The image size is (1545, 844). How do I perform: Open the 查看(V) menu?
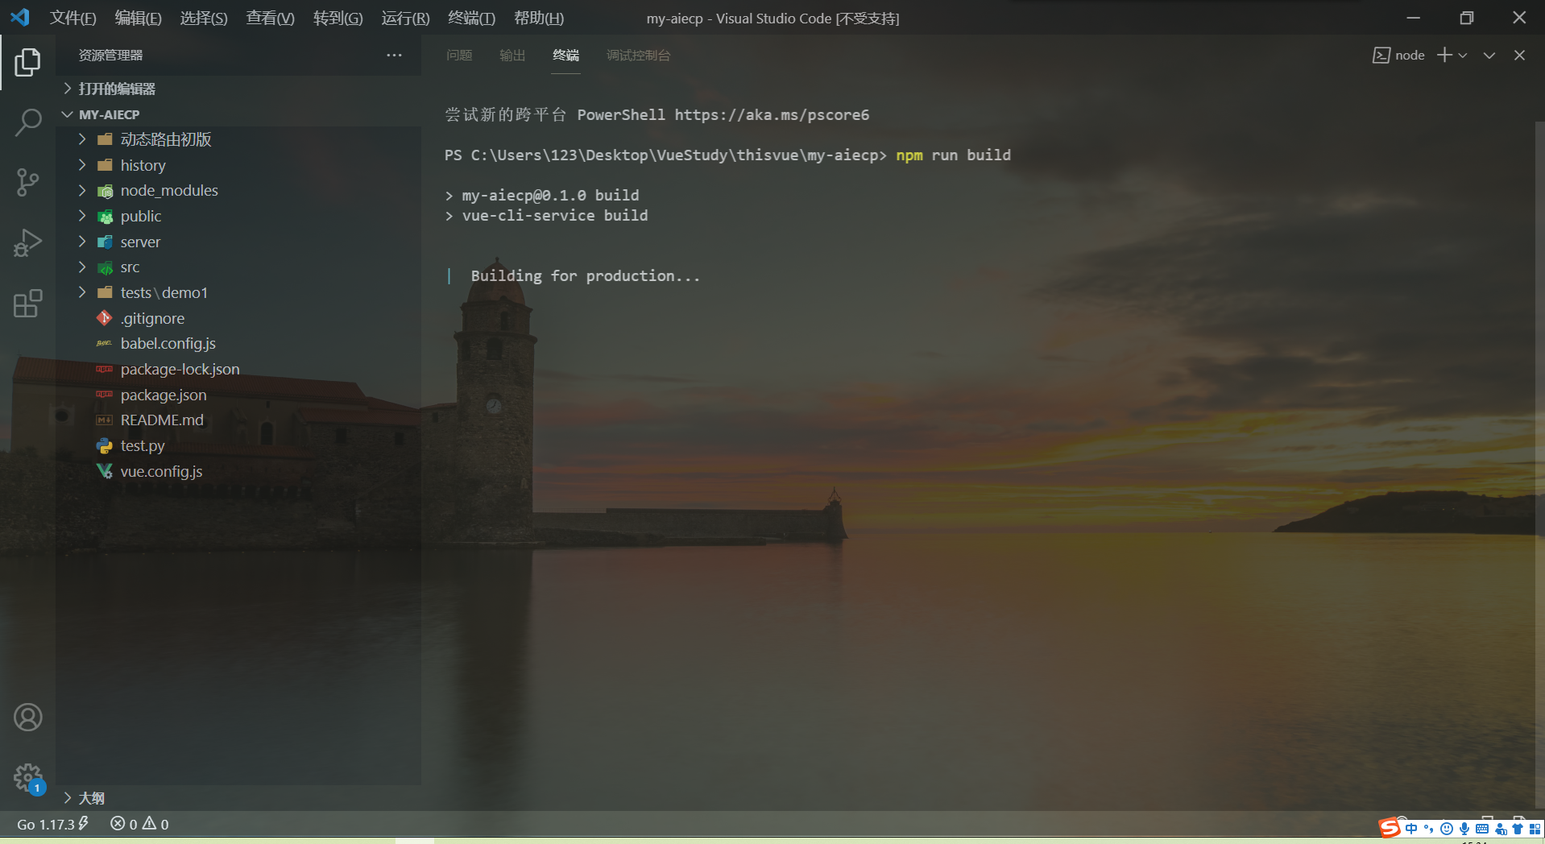(x=270, y=18)
